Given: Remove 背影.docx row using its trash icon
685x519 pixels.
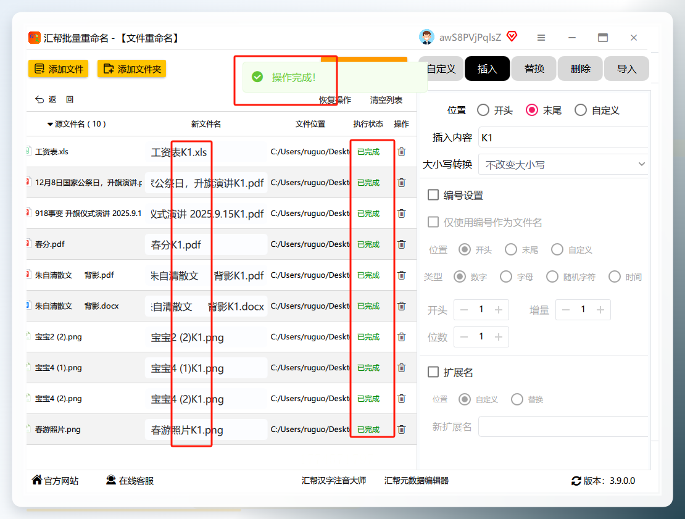Looking at the screenshot, I should point(402,306).
